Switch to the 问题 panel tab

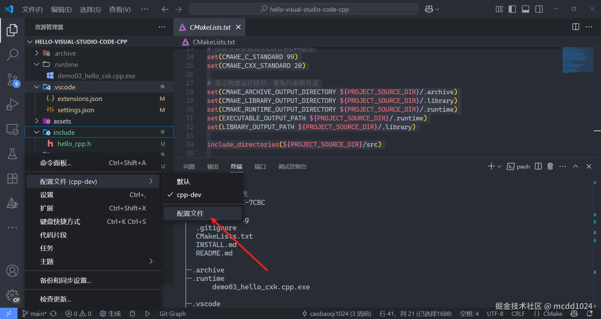pyautogui.click(x=189, y=166)
